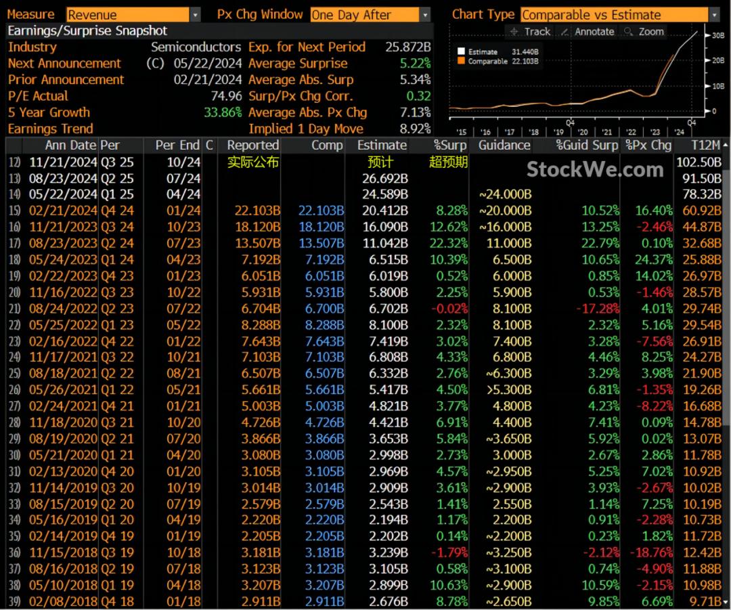
Task: Click the %Surp column header
Action: tap(451, 146)
